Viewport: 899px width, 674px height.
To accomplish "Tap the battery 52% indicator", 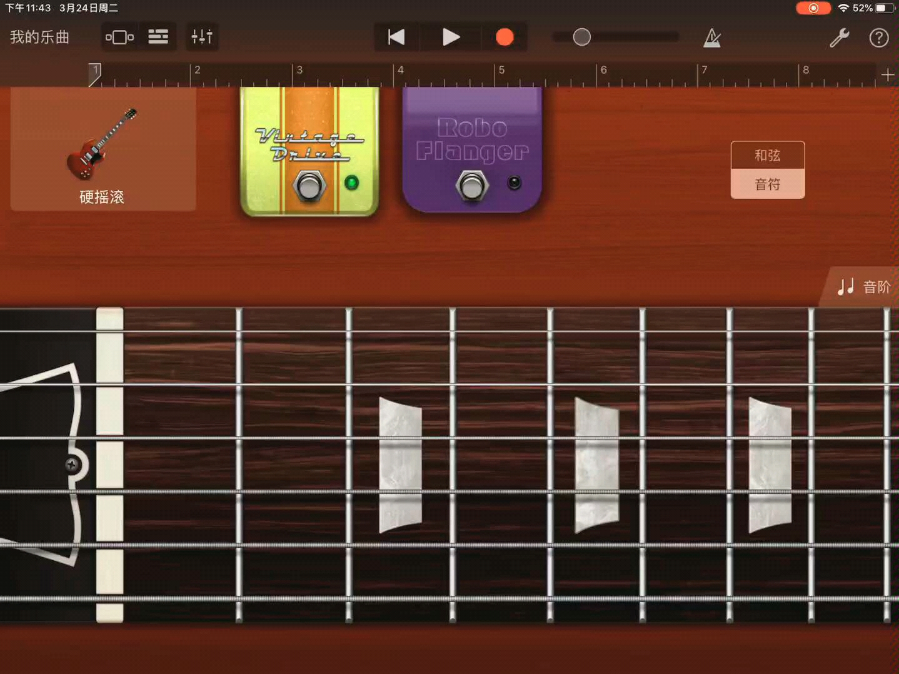I will click(x=873, y=8).
